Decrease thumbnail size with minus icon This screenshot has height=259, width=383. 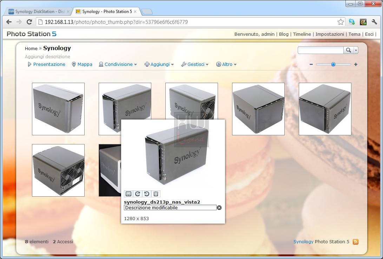[x=311, y=64]
